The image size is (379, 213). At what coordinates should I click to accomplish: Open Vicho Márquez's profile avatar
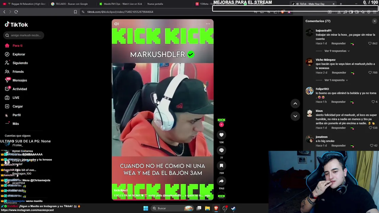309,62
